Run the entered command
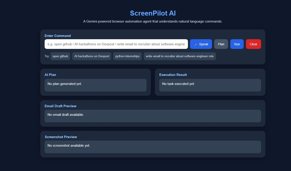This screenshot has height=171, width=291. pyautogui.click(x=237, y=44)
